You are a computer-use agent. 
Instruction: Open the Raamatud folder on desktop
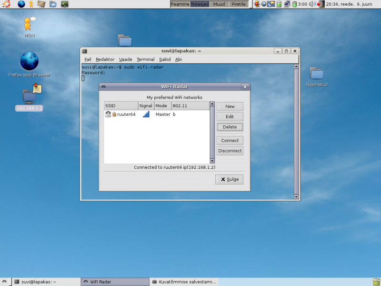[x=317, y=77]
